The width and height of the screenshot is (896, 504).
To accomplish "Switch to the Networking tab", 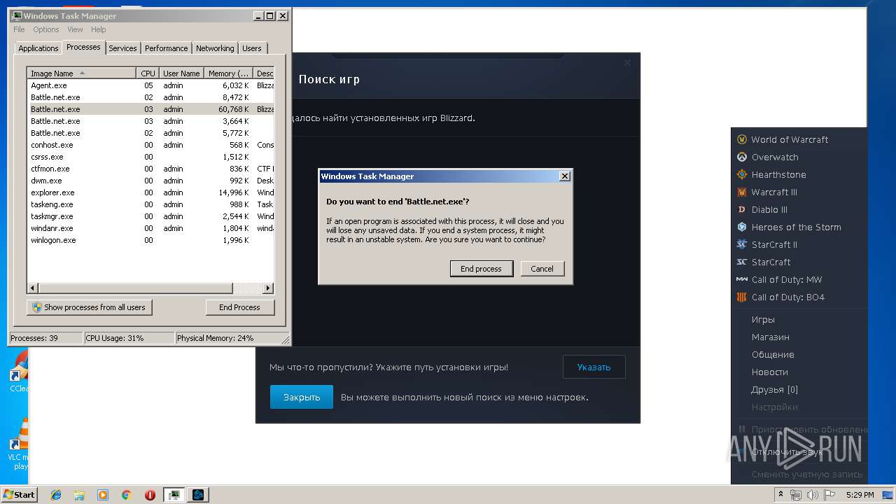I will click(x=215, y=48).
